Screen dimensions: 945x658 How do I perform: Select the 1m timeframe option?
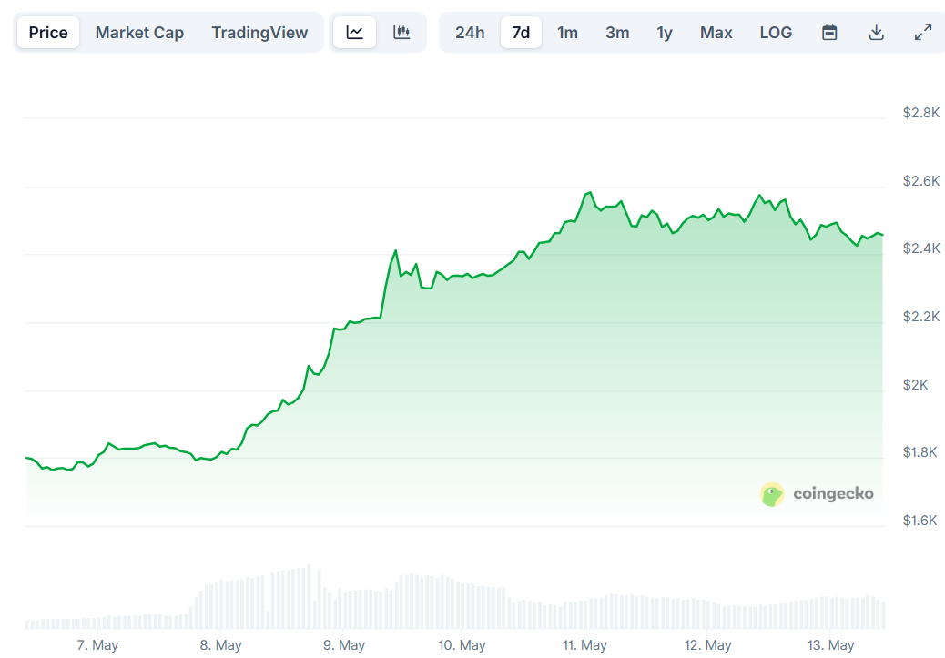568,32
